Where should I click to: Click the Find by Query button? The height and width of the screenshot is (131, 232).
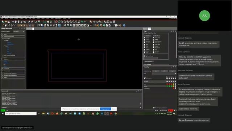[x=149, y=61]
